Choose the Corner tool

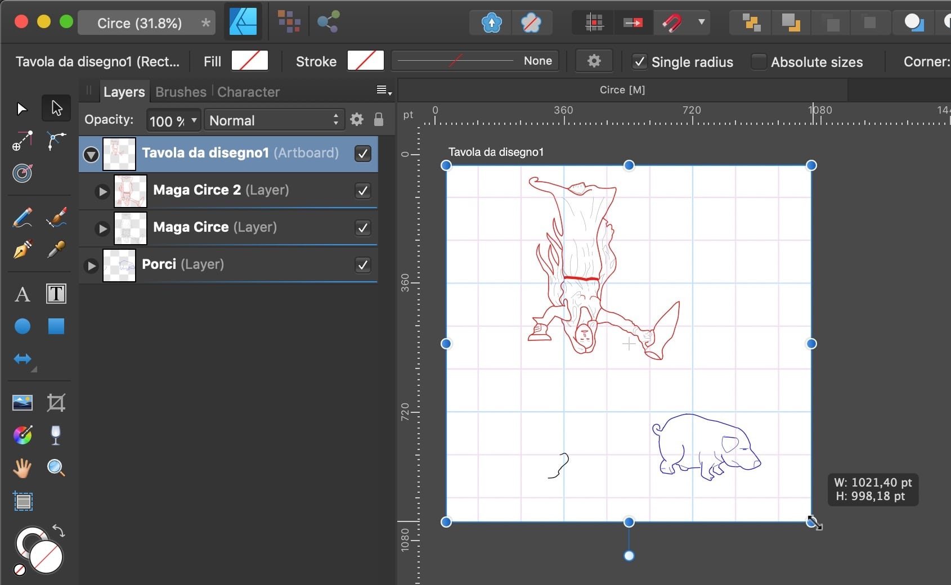pos(56,141)
